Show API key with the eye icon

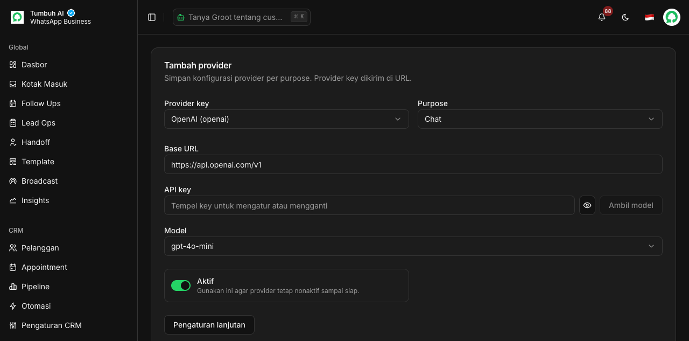[x=587, y=205]
